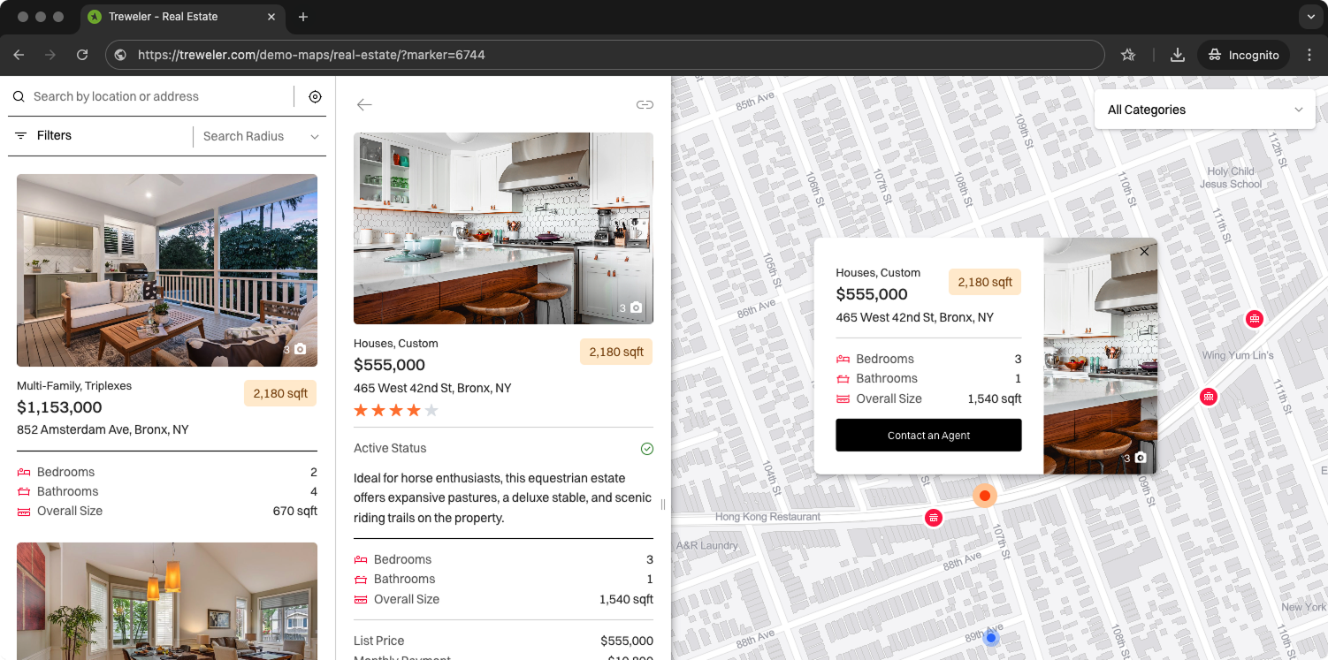
Task: Navigate back in the browser
Action: 19,55
